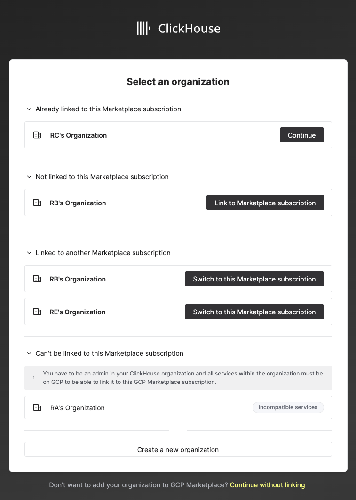
Task: Click the building icon beside RA's Organization
Action: pyautogui.click(x=37, y=407)
